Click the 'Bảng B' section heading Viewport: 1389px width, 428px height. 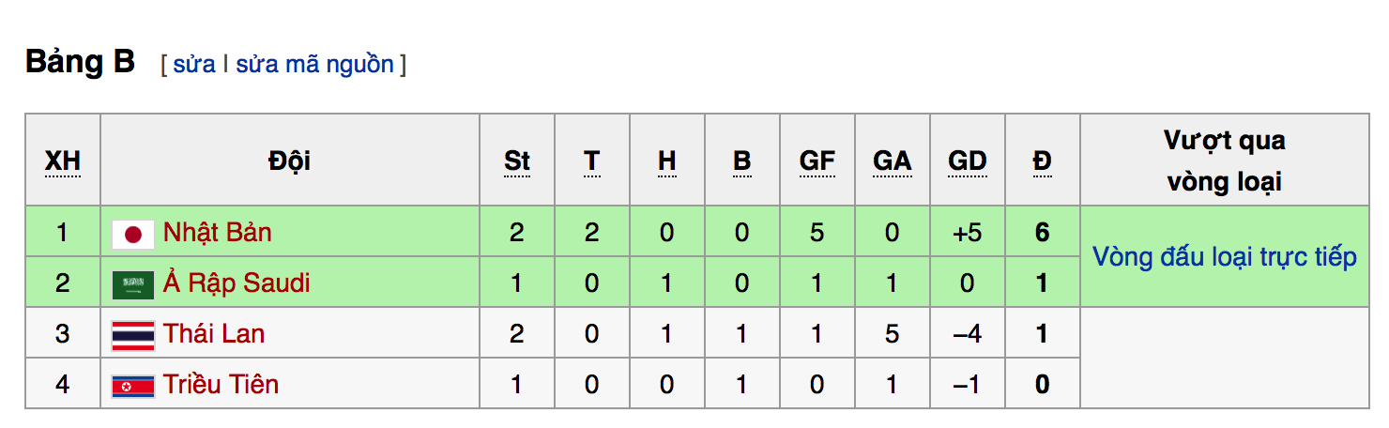click(80, 62)
